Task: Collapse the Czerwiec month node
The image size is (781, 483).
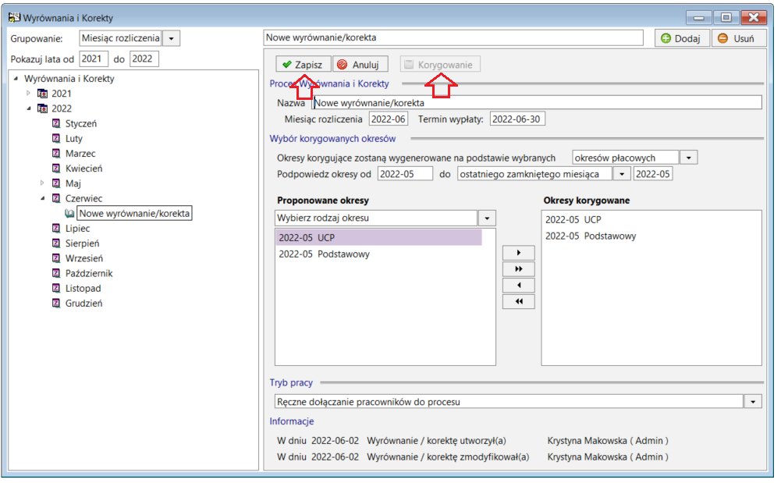Action: 42,198
